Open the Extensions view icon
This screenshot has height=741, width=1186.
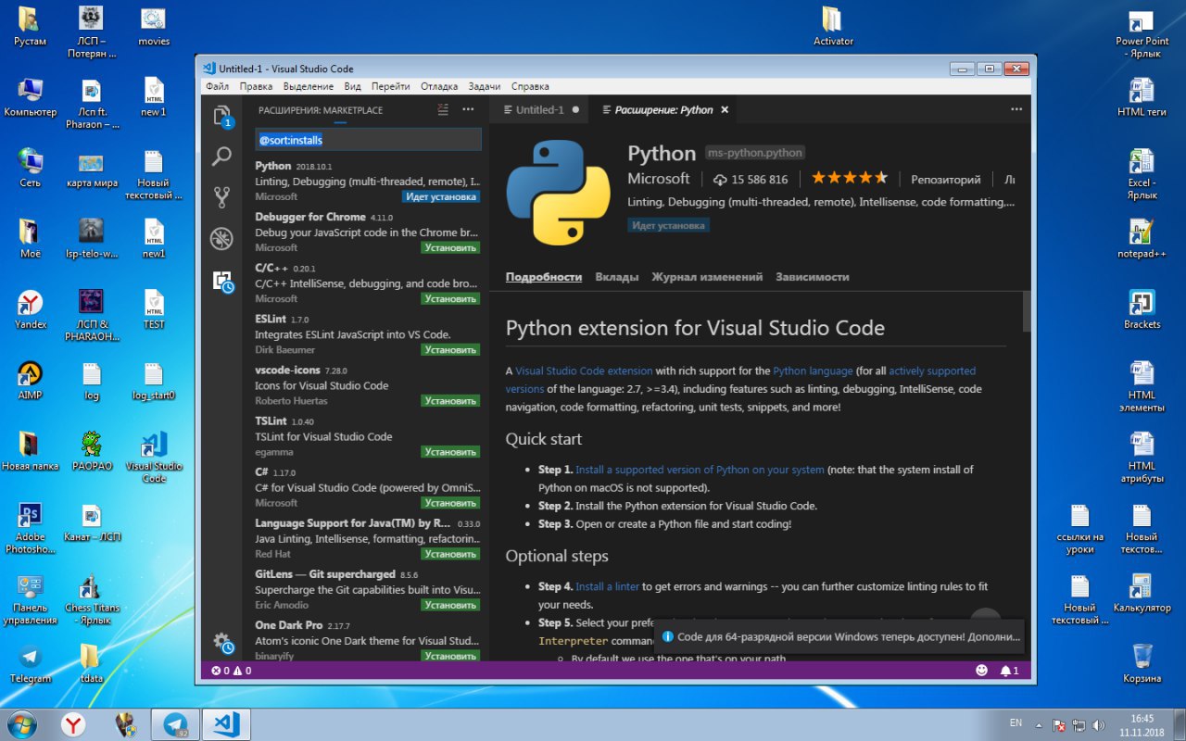coord(222,282)
